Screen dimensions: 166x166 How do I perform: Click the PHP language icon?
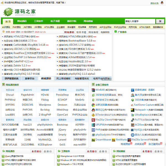93,130
